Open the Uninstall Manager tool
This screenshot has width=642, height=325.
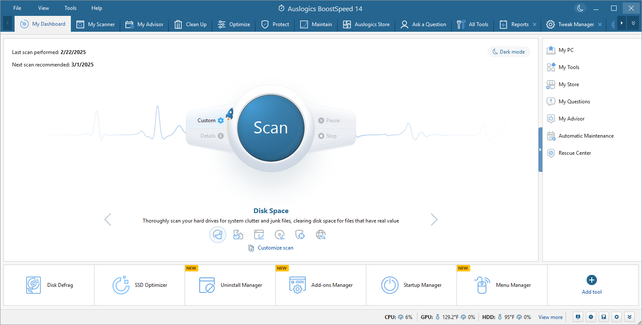pyautogui.click(x=230, y=285)
